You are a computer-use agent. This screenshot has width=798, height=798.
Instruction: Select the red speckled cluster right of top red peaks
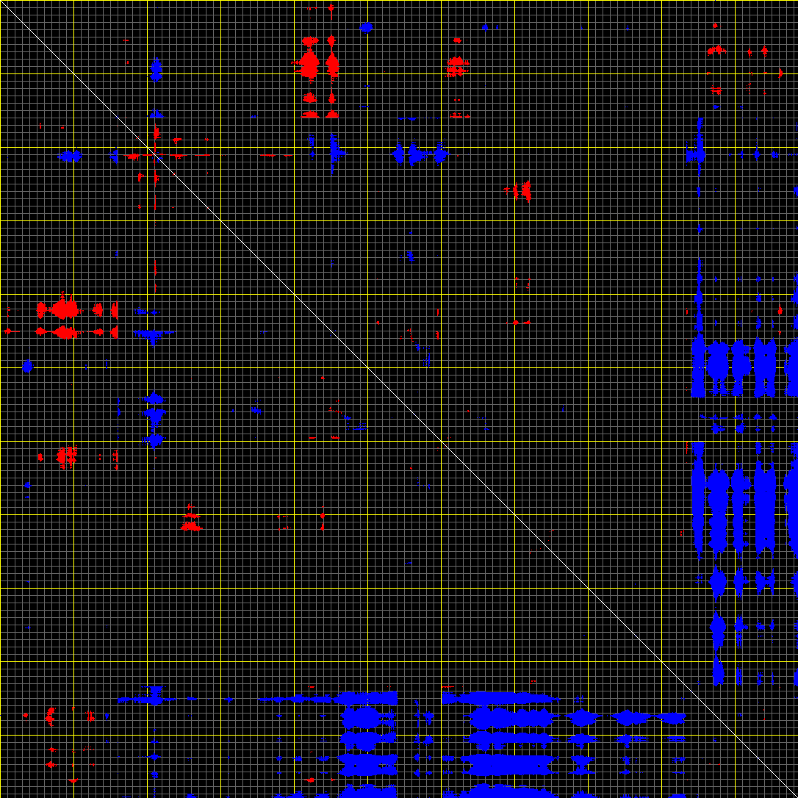456,67
